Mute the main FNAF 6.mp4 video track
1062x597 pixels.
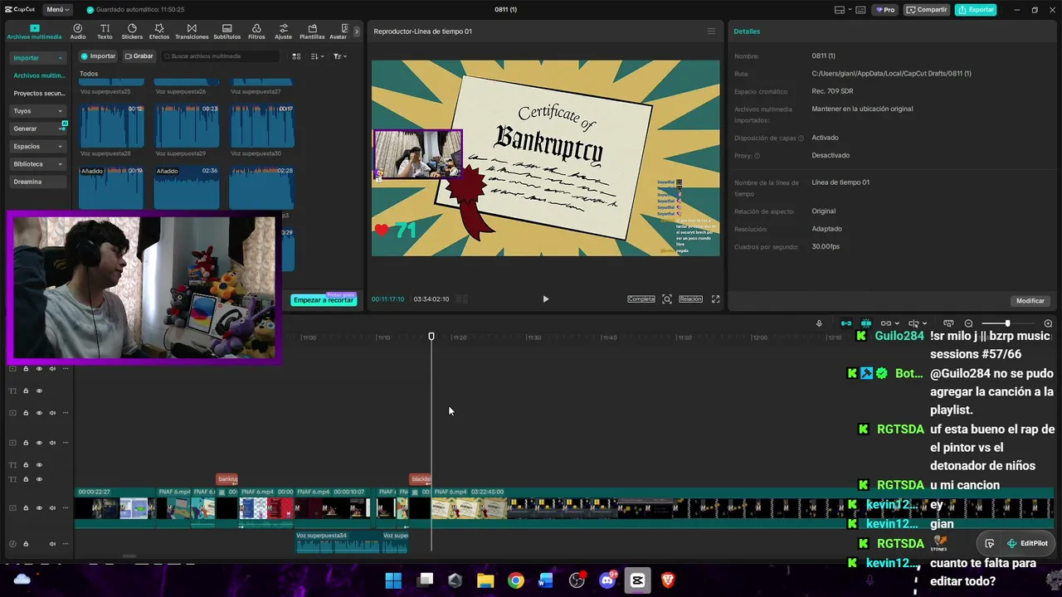[52, 507]
